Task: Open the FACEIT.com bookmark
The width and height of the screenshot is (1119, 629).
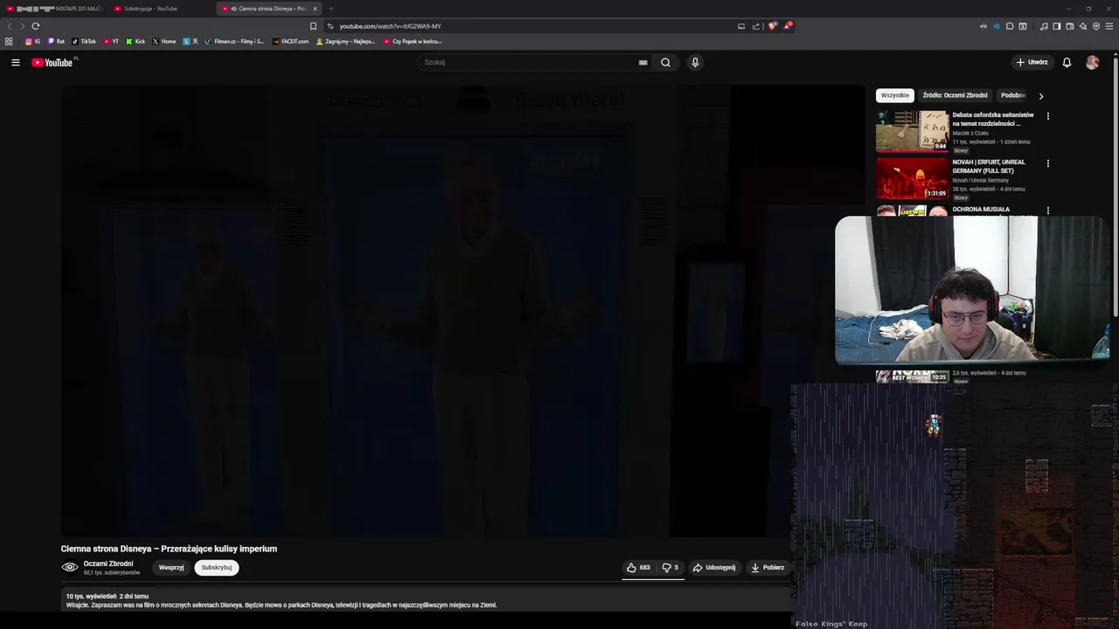Action: click(290, 41)
